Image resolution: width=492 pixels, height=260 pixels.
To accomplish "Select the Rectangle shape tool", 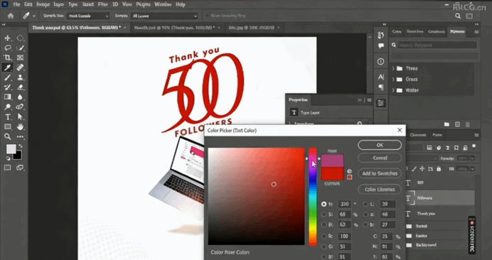I will 8,126.
